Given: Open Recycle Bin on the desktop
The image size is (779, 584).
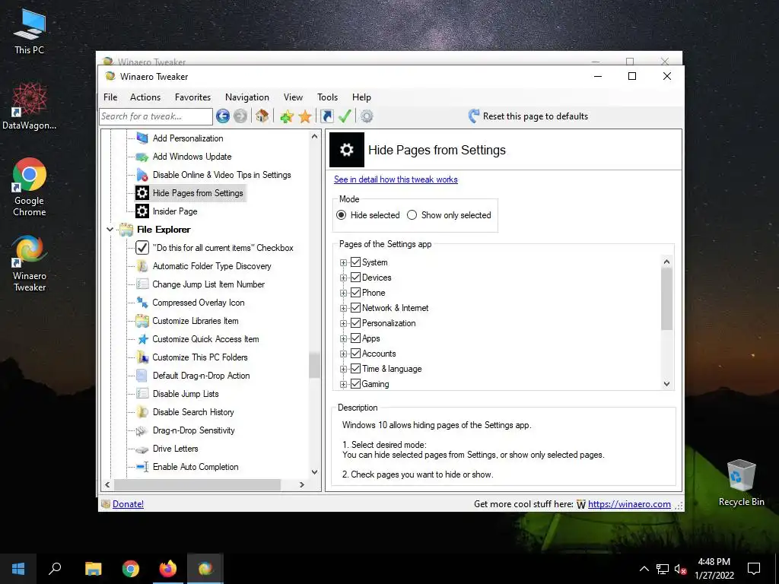Looking at the screenshot, I should click(741, 483).
